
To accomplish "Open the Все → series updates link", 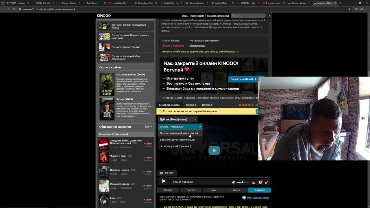I will pos(148,127).
